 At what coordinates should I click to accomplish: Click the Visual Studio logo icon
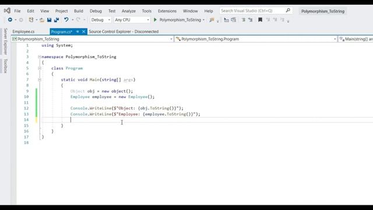pos(7,10)
